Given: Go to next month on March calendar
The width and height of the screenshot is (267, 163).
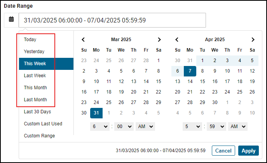Looking at the screenshot, I should (159, 40).
